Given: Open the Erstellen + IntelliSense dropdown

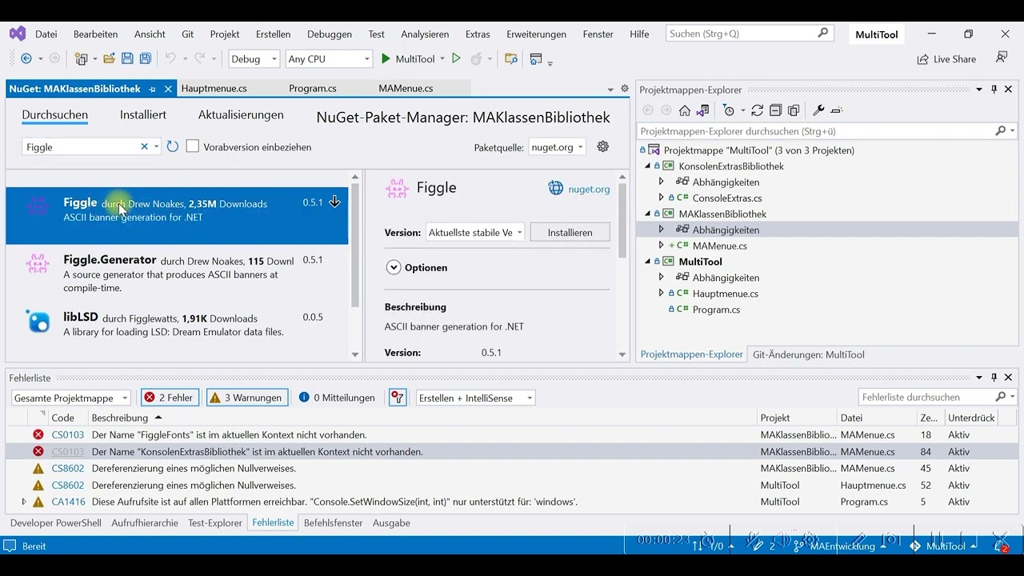Looking at the screenshot, I should 475,398.
